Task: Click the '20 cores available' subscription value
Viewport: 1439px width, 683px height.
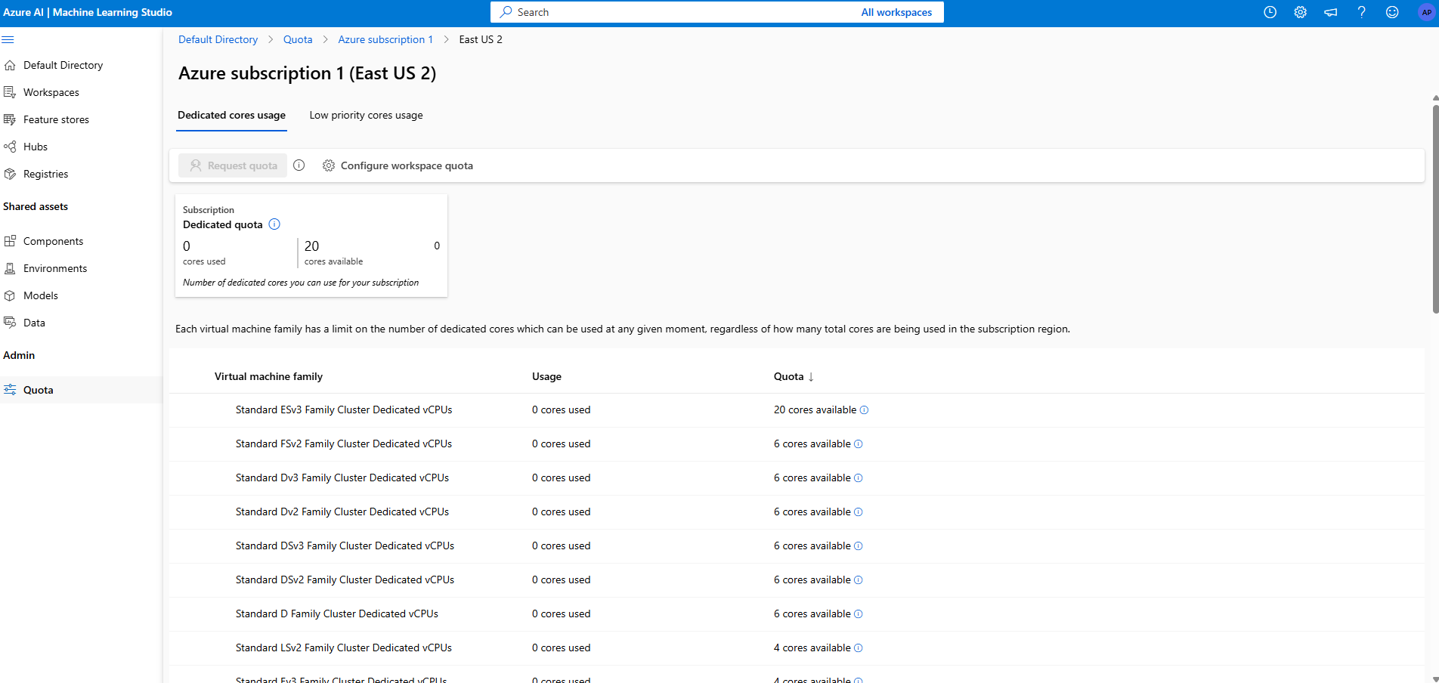Action: [x=333, y=252]
